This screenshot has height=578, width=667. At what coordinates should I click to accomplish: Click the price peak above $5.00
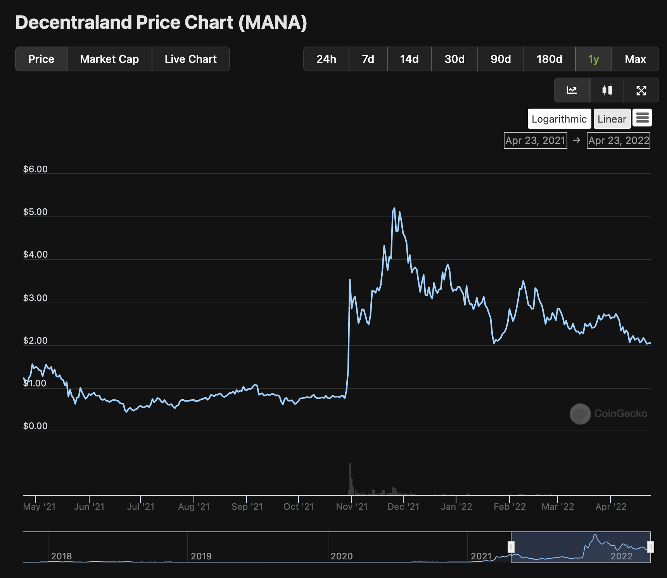(x=394, y=209)
